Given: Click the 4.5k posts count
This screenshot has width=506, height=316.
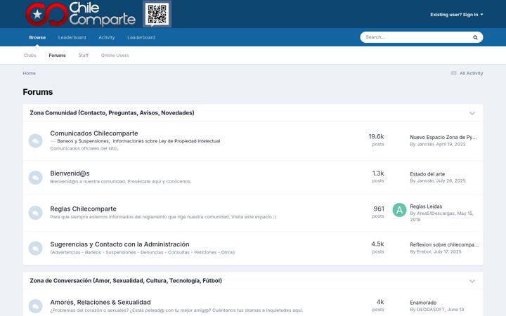Looking at the screenshot, I should click(377, 244).
